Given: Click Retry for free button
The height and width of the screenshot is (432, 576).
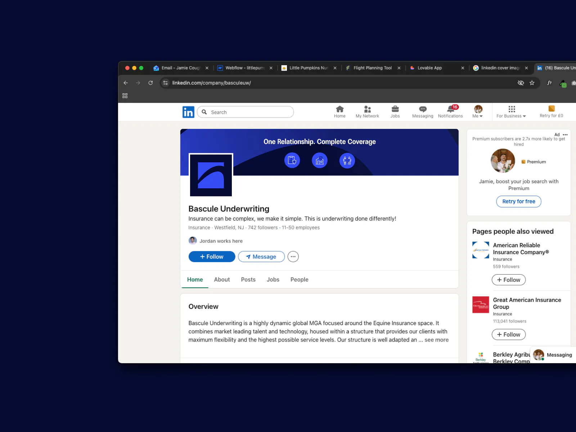Looking at the screenshot, I should click(x=519, y=202).
